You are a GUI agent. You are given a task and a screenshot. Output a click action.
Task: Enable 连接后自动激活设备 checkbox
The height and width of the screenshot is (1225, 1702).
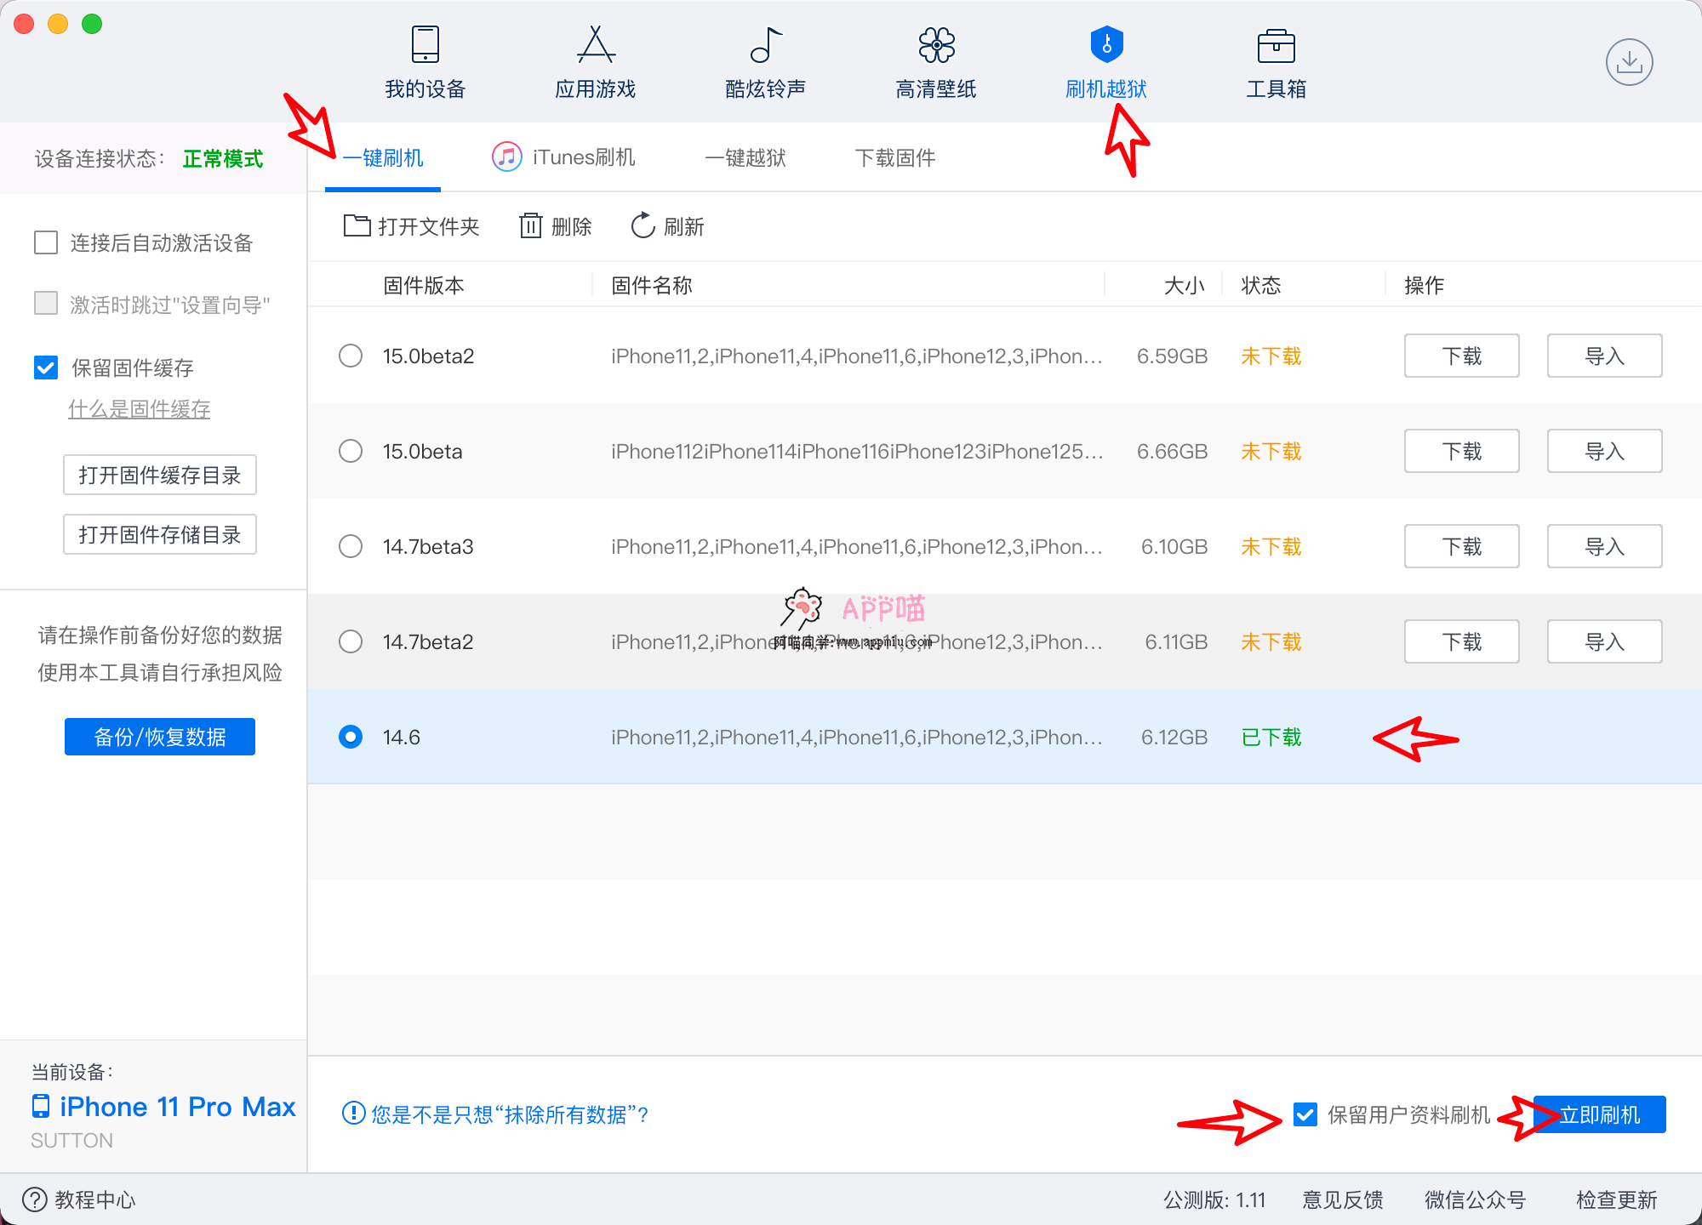46,242
